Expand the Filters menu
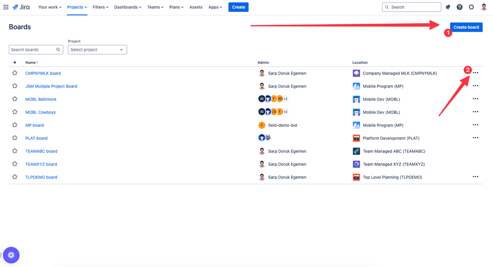 click(x=100, y=7)
